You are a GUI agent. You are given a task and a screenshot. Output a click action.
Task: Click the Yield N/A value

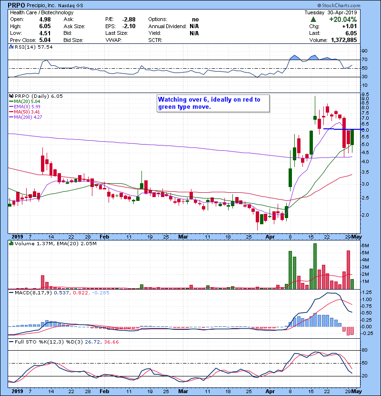click(194, 33)
